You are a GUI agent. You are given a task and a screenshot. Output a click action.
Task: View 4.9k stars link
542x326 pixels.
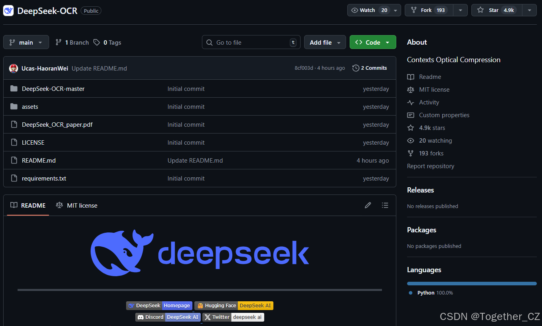(x=432, y=128)
